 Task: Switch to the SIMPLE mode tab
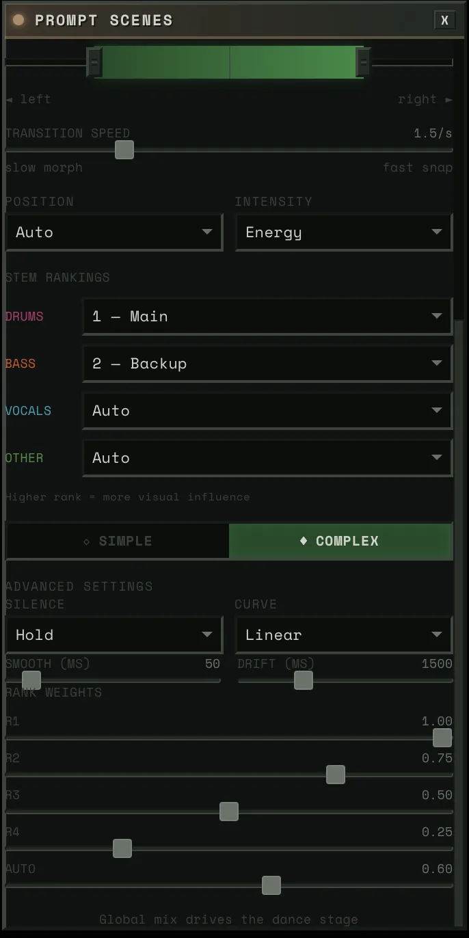[117, 541]
